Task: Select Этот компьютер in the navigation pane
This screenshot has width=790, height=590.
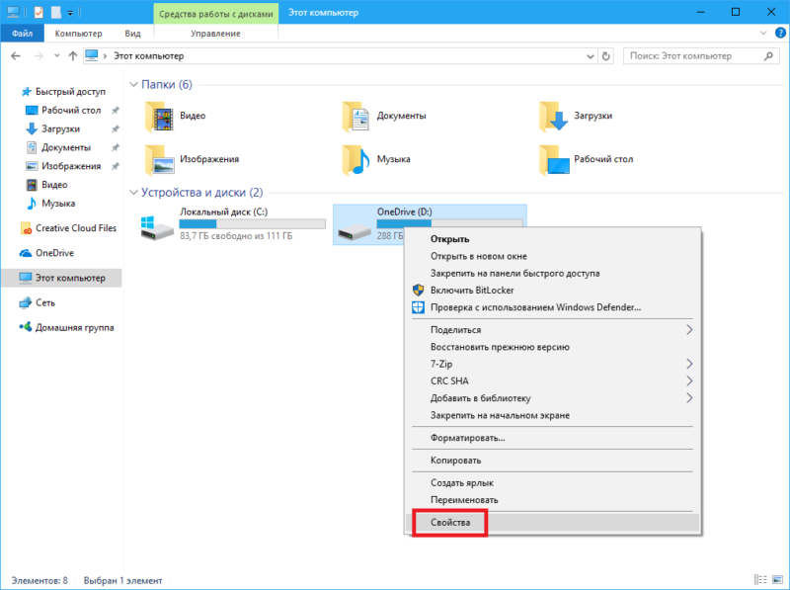Action: pyautogui.click(x=61, y=278)
